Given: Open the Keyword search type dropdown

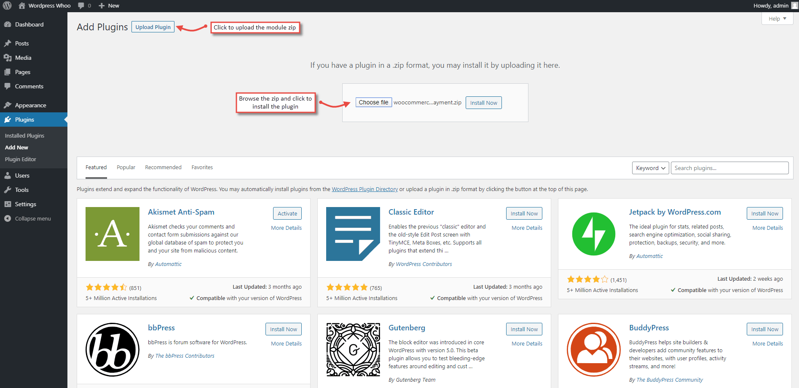Looking at the screenshot, I should click(x=650, y=168).
